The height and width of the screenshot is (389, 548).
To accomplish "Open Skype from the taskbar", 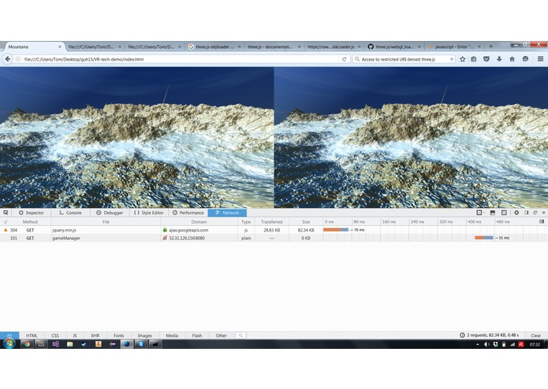I will coord(141,344).
